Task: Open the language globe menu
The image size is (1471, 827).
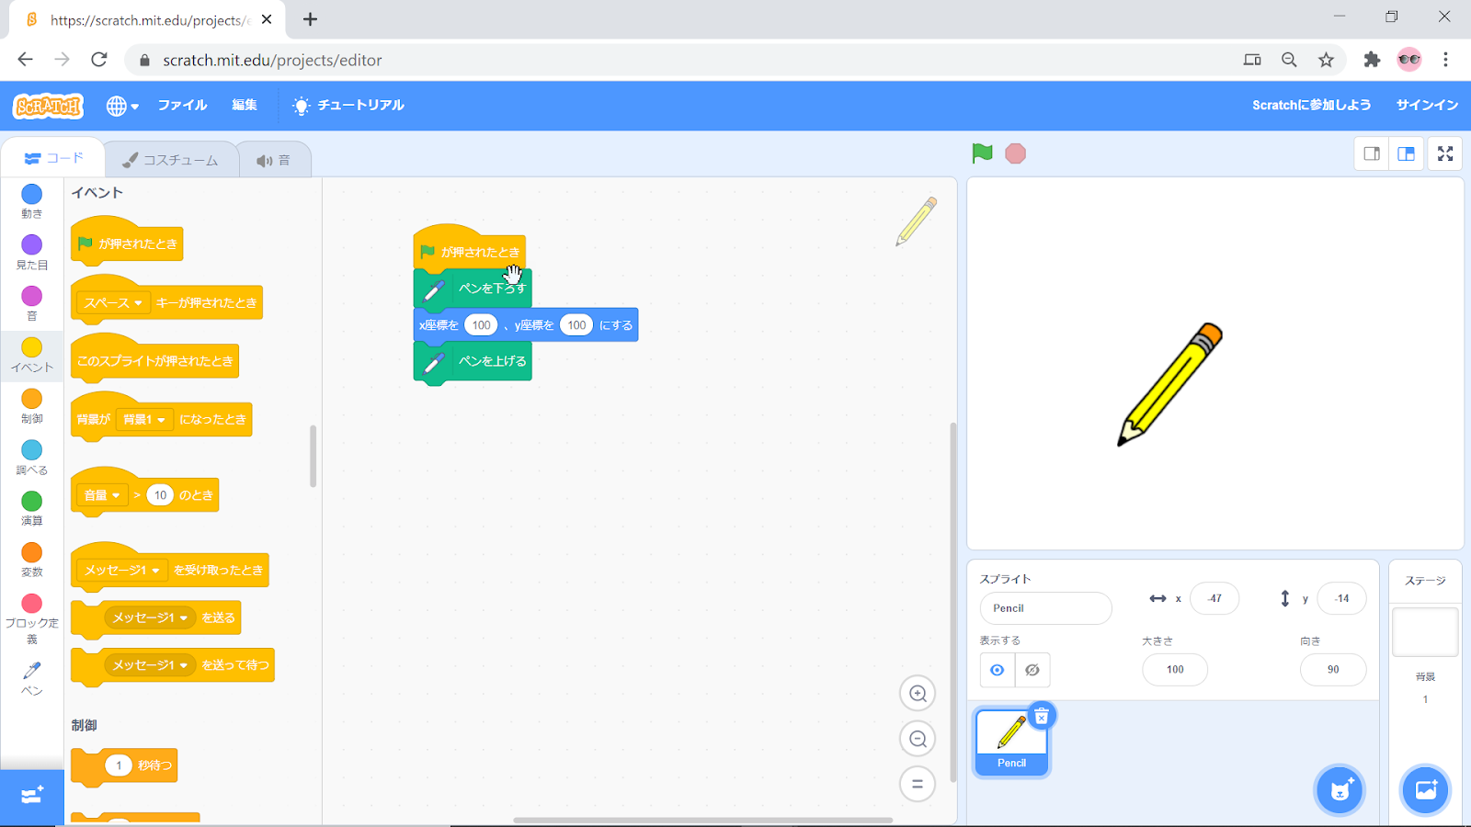Action: click(122, 106)
